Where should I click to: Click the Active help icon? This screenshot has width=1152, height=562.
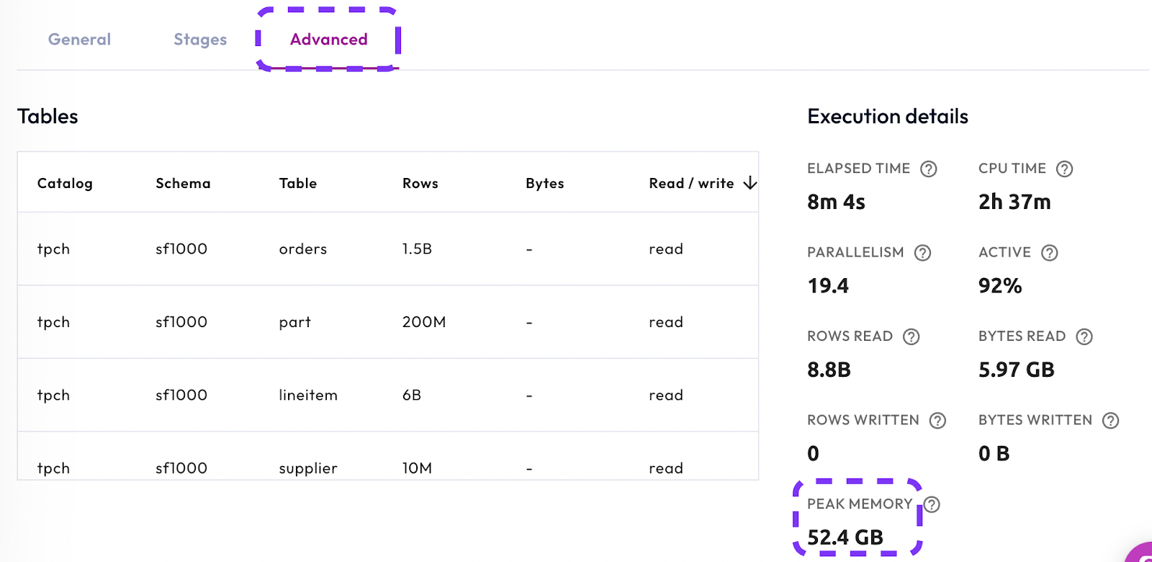click(1049, 253)
